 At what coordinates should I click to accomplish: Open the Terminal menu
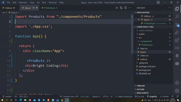pos(53,3)
